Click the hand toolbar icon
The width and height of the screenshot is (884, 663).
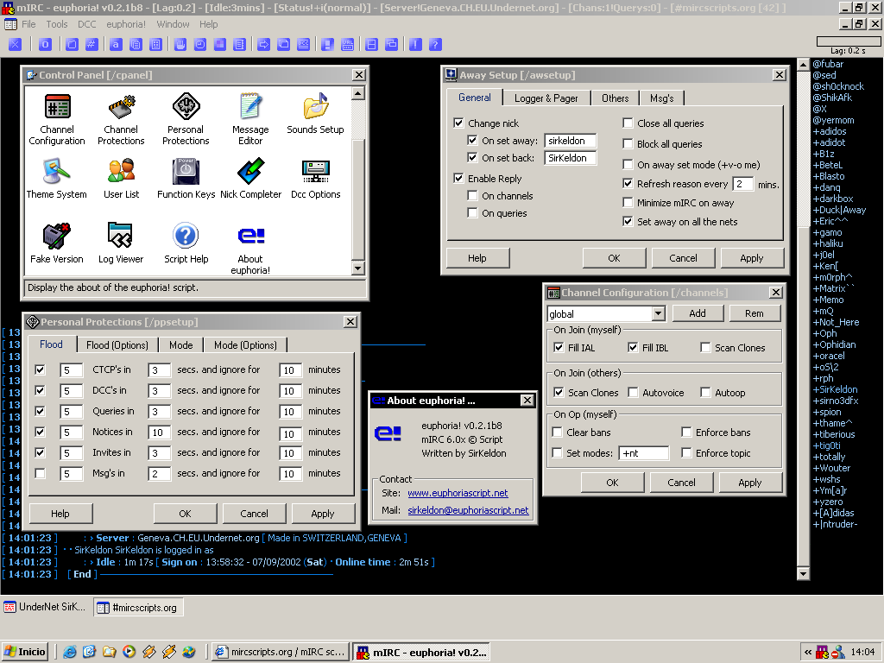pyautogui.click(x=180, y=45)
